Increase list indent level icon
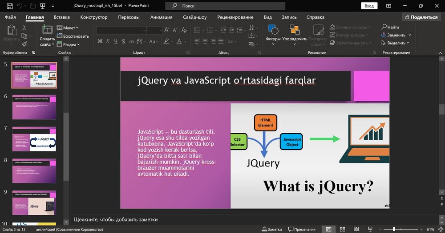The image size is (445, 233). point(231,30)
